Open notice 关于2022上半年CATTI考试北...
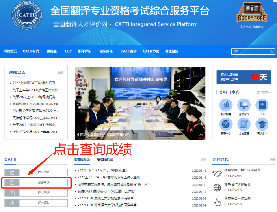The image size is (277, 212). click(x=35, y=125)
